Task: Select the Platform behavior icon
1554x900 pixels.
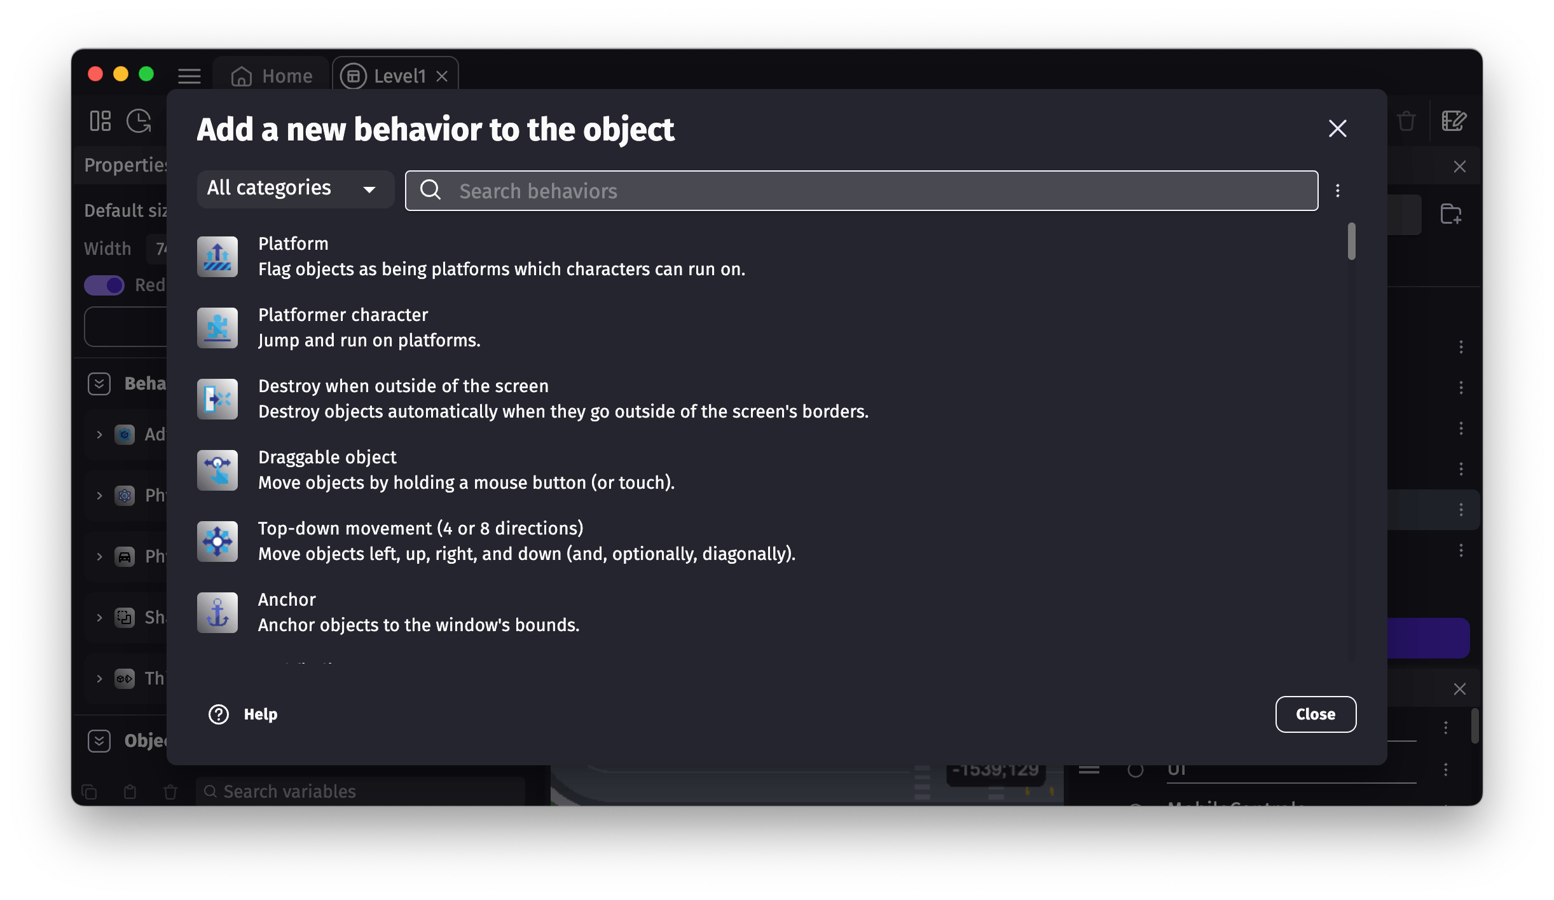Action: click(x=217, y=256)
